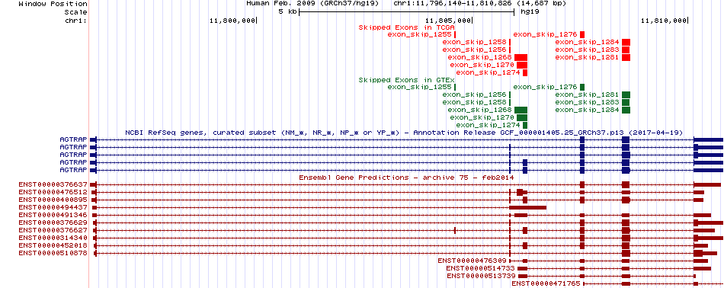Click the red exon_skip_1284 block in TCGA
Viewport: 724px width, 288px height.
[x=626, y=42]
